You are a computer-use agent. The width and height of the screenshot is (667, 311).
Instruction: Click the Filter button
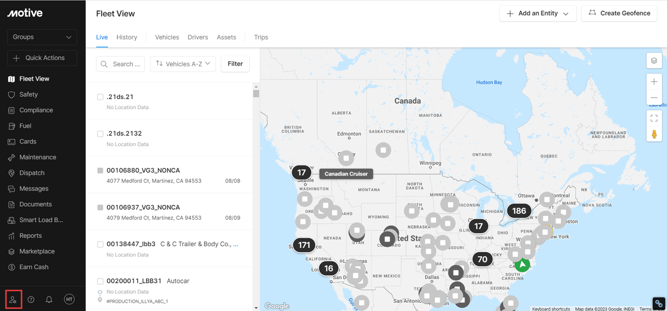(235, 64)
